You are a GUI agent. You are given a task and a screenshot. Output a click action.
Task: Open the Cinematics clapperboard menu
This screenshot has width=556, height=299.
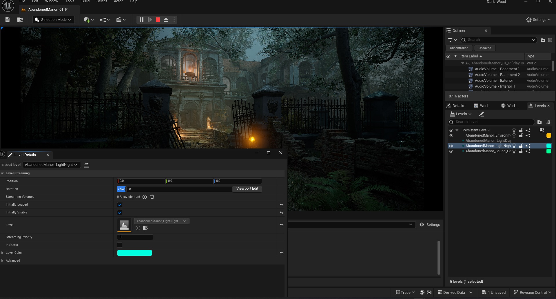pyautogui.click(x=121, y=20)
